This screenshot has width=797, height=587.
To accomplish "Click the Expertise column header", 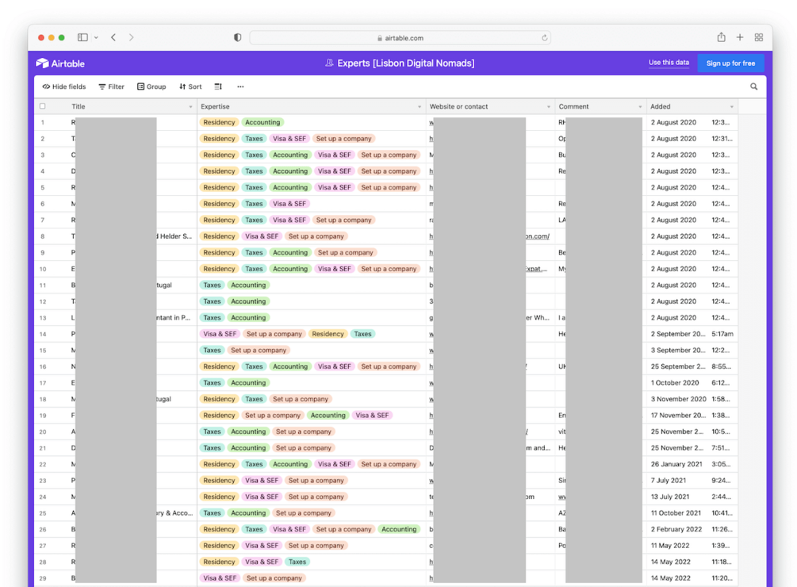I will pyautogui.click(x=312, y=107).
